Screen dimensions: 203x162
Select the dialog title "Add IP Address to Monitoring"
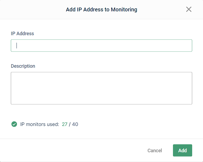[x=101, y=9]
